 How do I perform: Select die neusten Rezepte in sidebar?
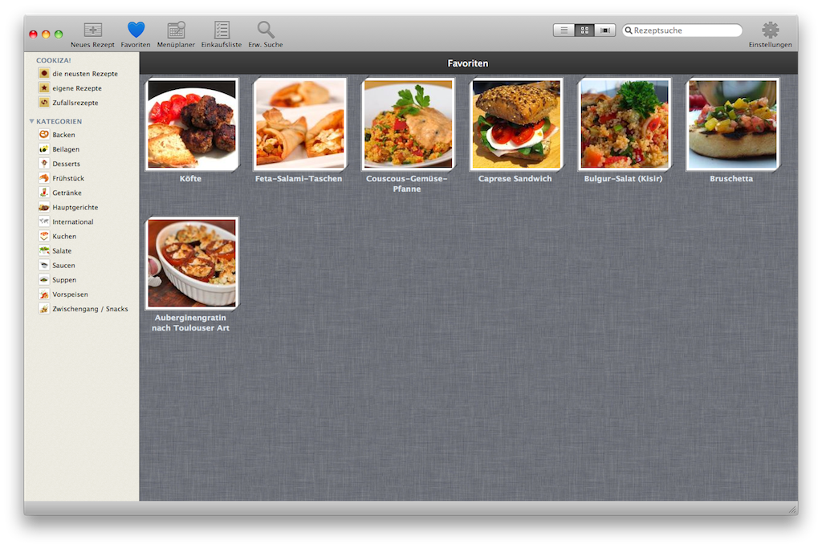pos(85,74)
